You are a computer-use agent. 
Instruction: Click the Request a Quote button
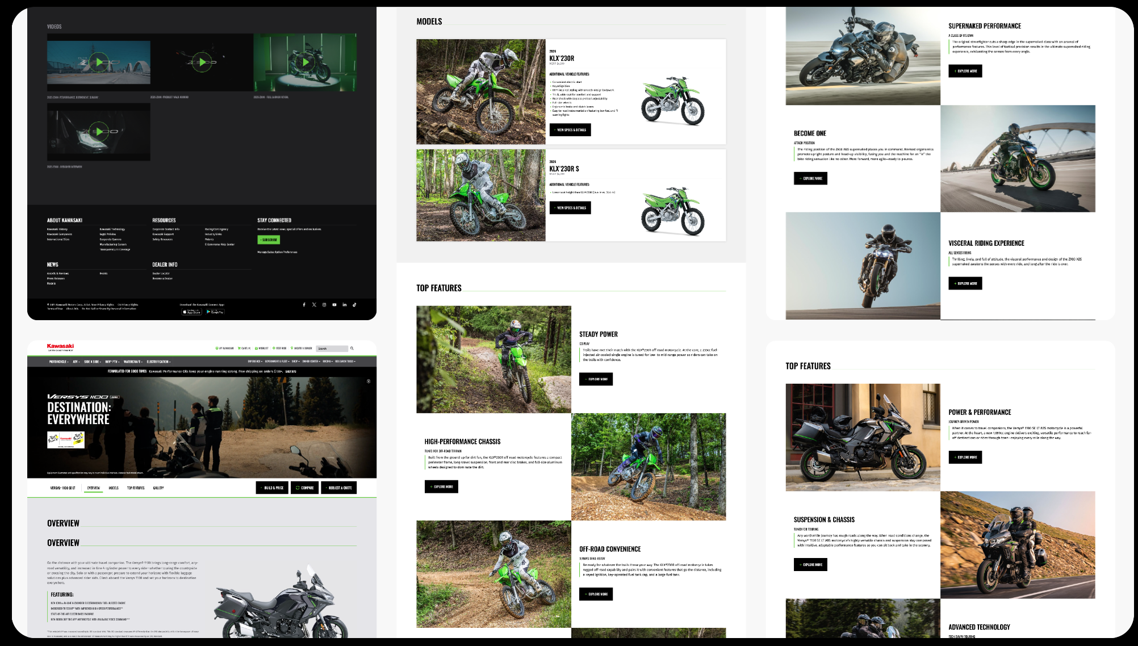(339, 488)
